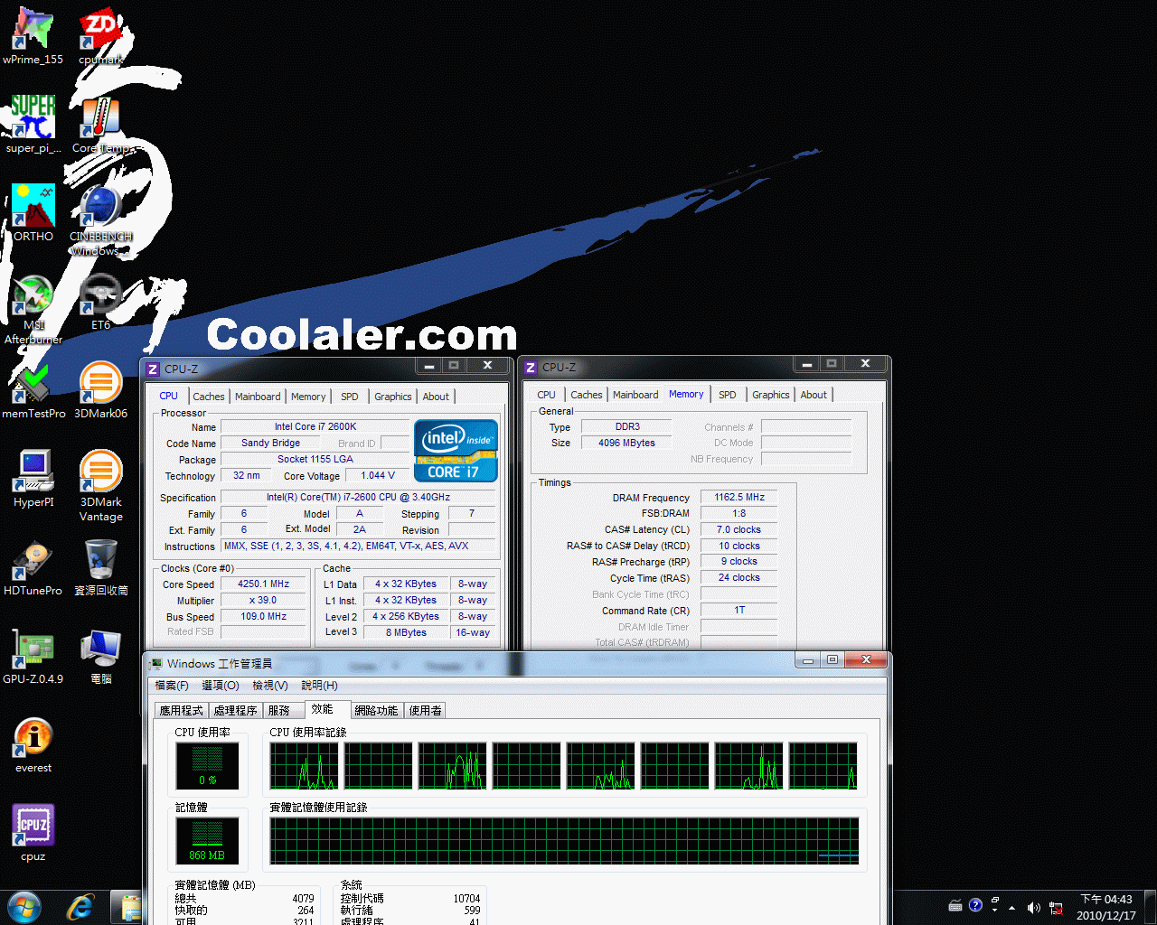Open SPD tab in left CPU-Z window

click(x=350, y=397)
